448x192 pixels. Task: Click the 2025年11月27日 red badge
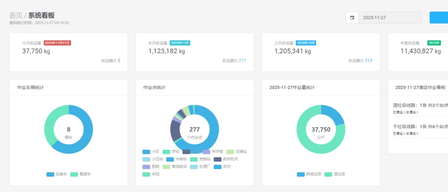57,43
